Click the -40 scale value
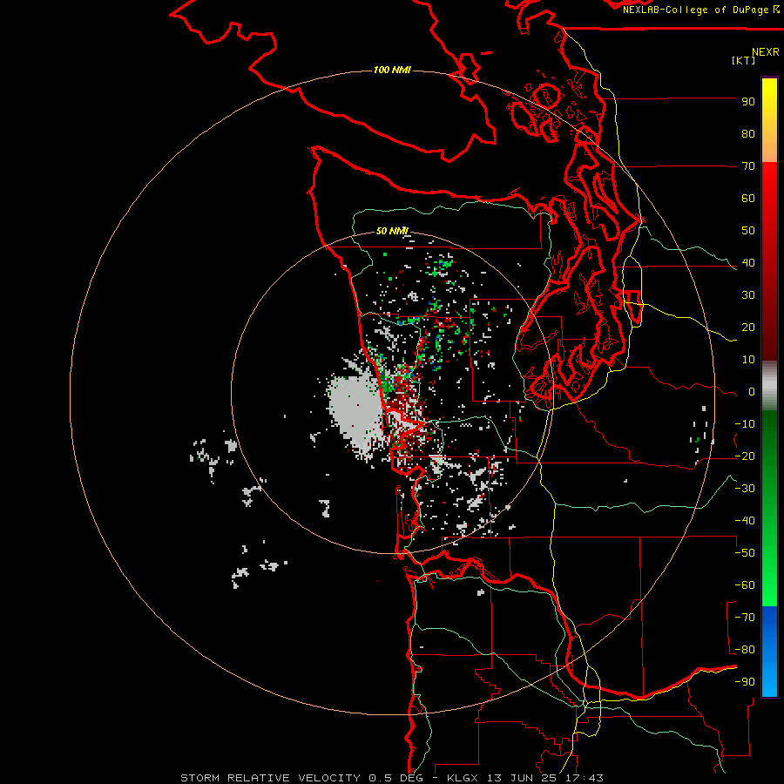This screenshot has height=784, width=784. (745, 521)
